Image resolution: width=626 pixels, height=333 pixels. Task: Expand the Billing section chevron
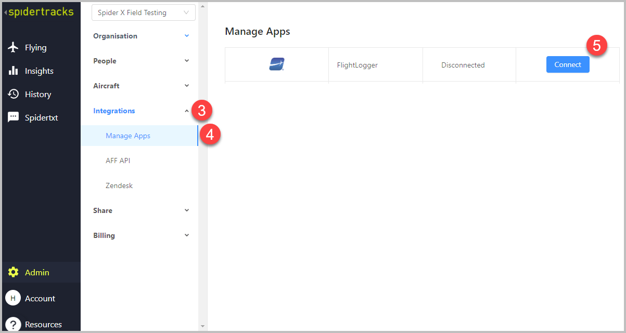(x=187, y=235)
